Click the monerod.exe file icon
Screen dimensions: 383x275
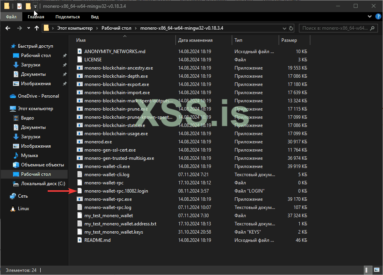point(79,142)
